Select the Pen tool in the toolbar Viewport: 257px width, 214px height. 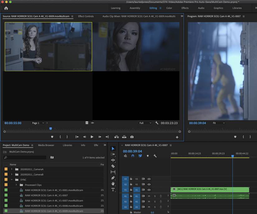[113, 178]
